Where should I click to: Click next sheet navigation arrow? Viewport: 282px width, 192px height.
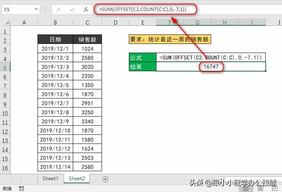[21, 179]
